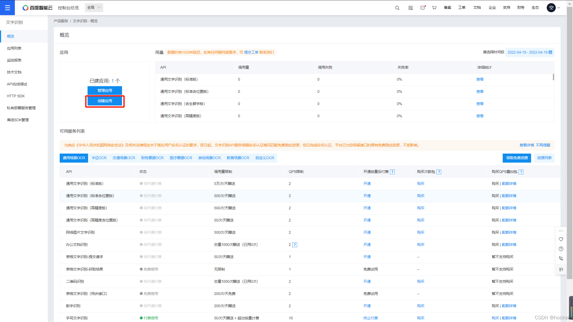Click the page vertical scrollbar

[570, 143]
